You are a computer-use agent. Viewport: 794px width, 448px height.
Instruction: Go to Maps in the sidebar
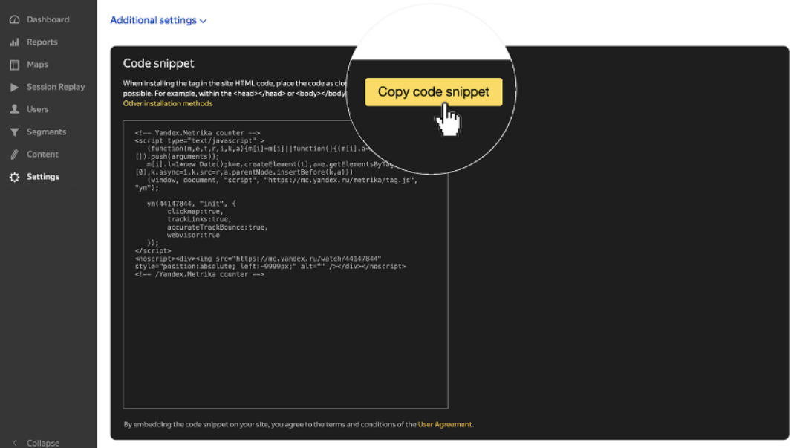click(x=37, y=65)
